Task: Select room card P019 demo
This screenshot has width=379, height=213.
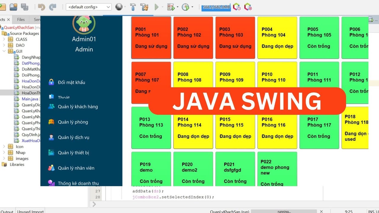Action: point(151,169)
